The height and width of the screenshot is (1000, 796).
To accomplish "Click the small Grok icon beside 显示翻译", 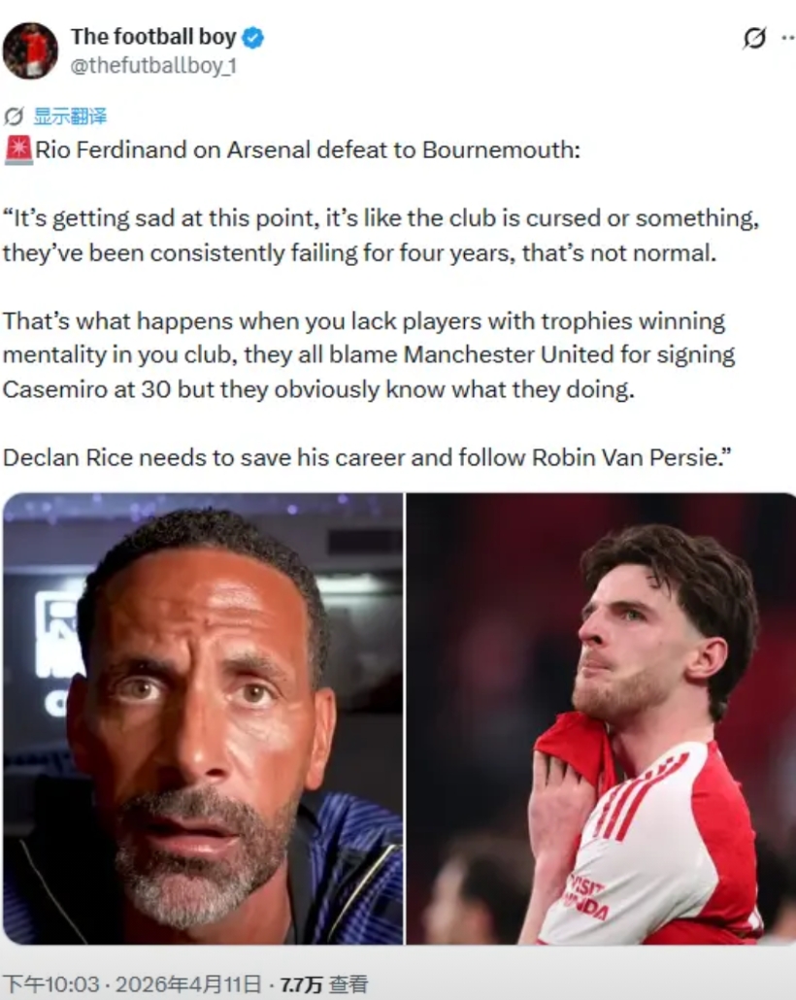I will pyautogui.click(x=14, y=117).
